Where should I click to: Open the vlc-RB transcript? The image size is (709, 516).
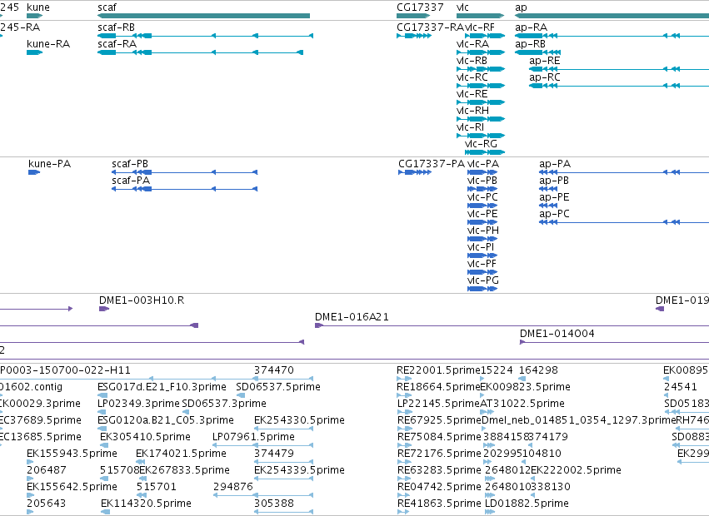[481, 69]
